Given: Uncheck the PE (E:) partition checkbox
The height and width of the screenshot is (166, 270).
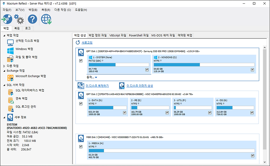Looking at the screenshot, I should click(167, 113).
